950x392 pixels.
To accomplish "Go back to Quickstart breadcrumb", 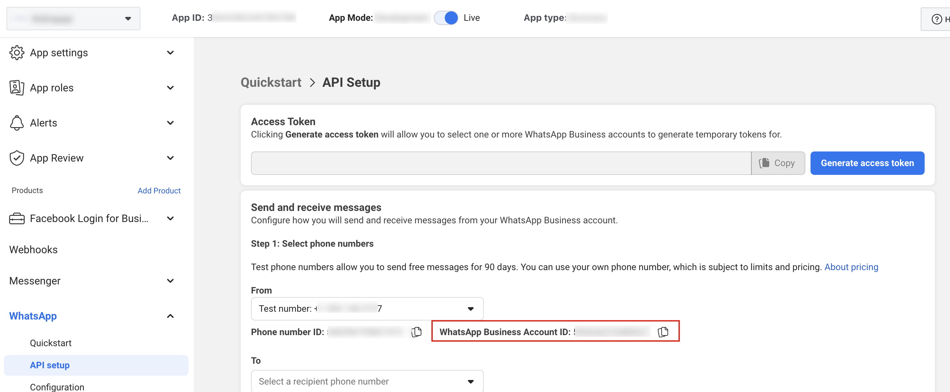I will point(271,82).
